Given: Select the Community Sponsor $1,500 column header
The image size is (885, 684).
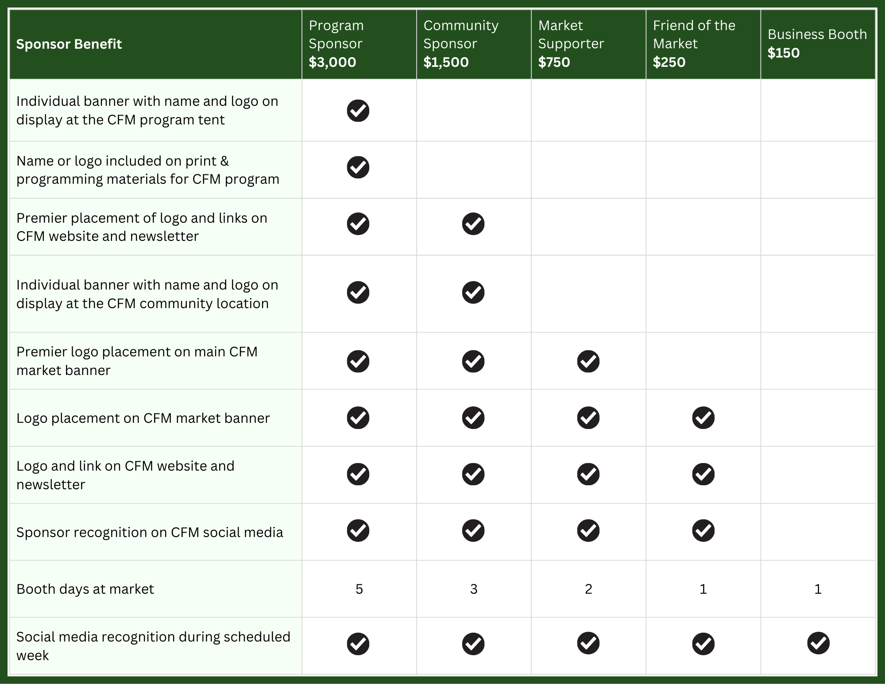Looking at the screenshot, I should 473,44.
